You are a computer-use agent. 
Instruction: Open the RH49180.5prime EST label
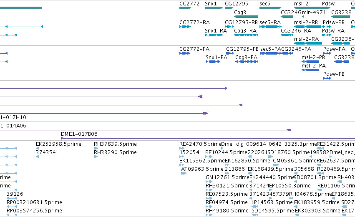[x=227, y=211]
